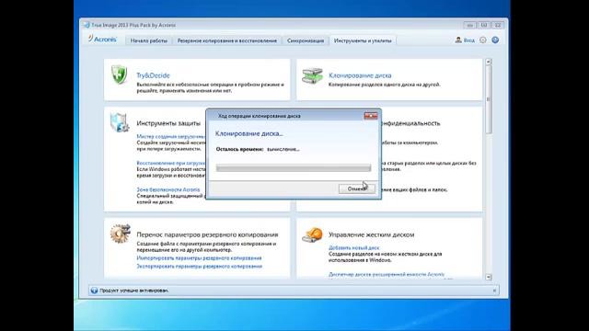The height and width of the screenshot is (331, 589).
Task: Switch to the Синхронизация tab
Action: pyautogui.click(x=306, y=40)
